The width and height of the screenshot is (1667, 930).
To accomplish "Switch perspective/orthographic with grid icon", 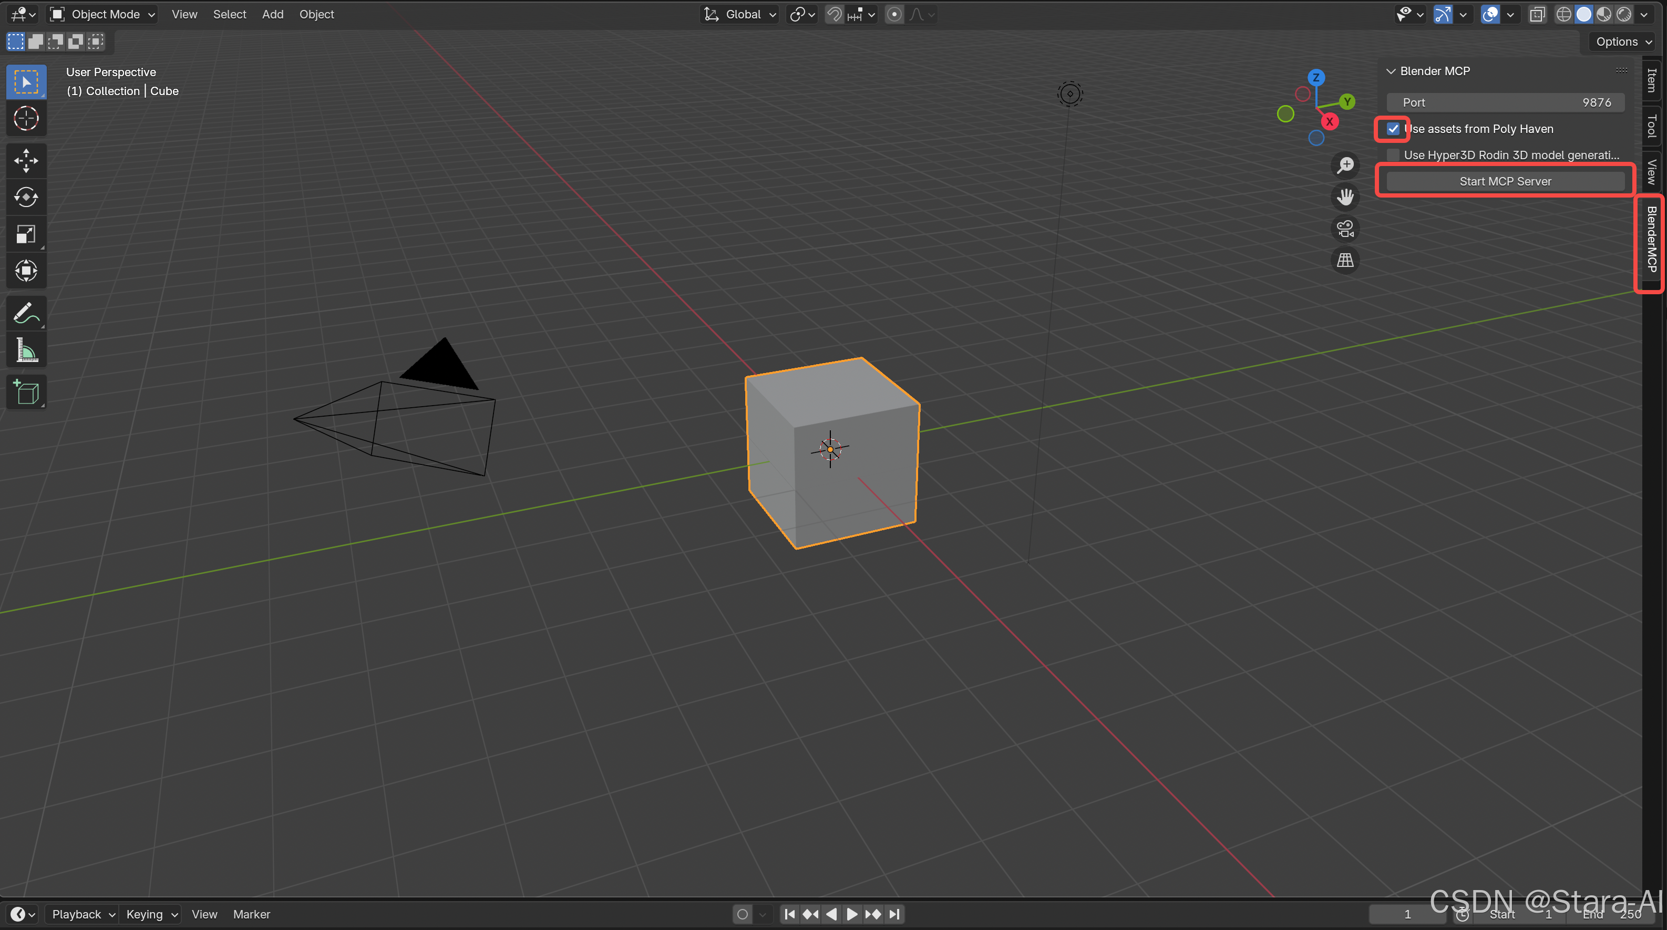I will pos(1345,260).
